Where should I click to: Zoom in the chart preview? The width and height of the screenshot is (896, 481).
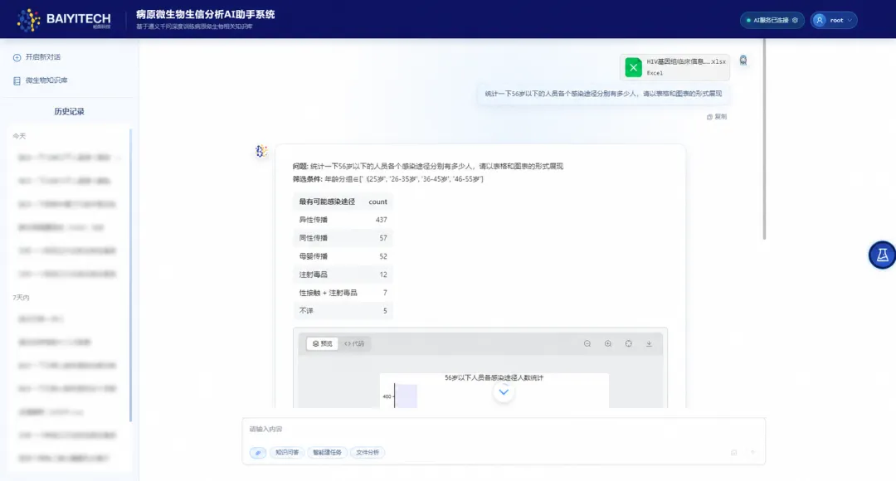click(x=608, y=344)
